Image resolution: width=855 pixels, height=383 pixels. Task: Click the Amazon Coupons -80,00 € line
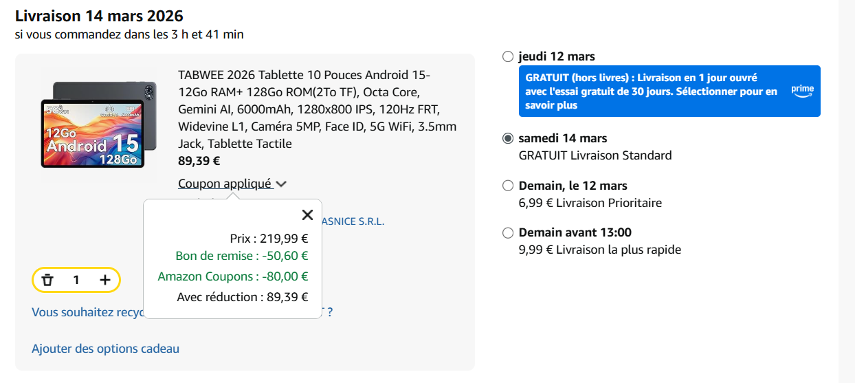[x=233, y=276]
